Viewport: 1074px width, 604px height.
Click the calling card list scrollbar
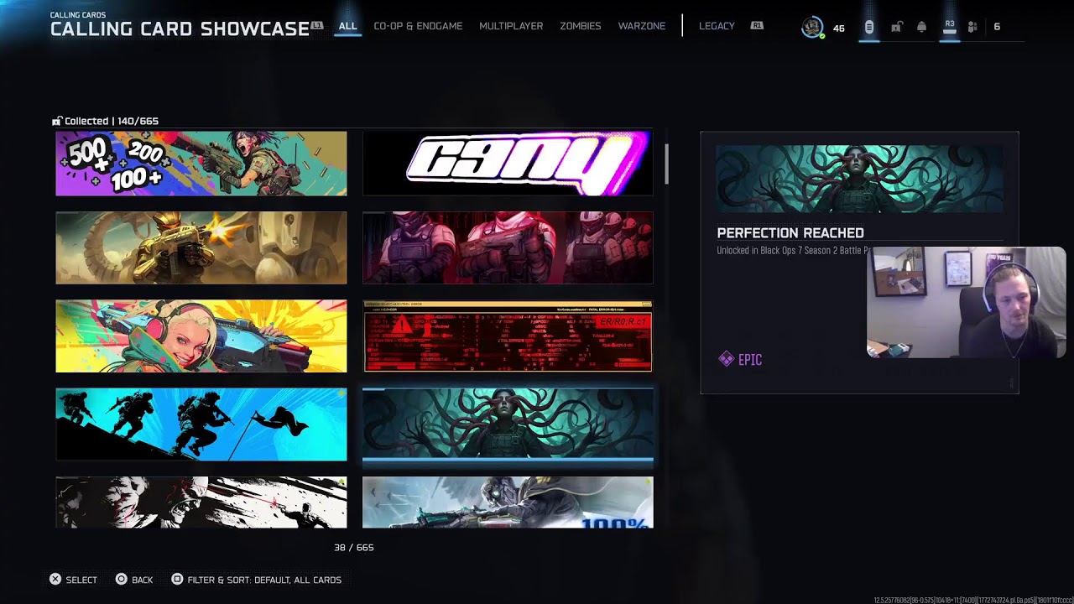click(x=667, y=164)
